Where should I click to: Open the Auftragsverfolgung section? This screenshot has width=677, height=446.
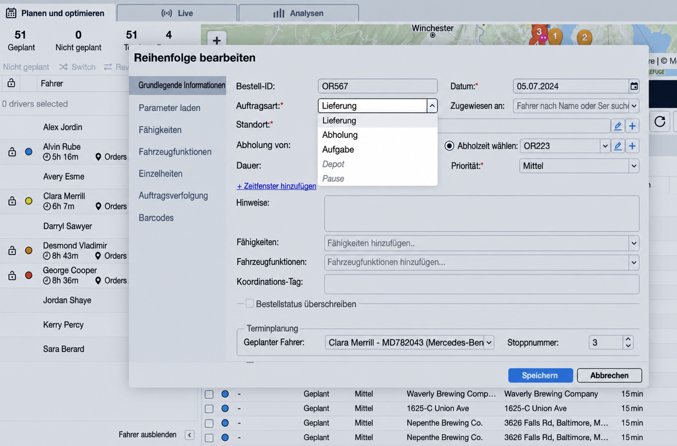tap(173, 196)
